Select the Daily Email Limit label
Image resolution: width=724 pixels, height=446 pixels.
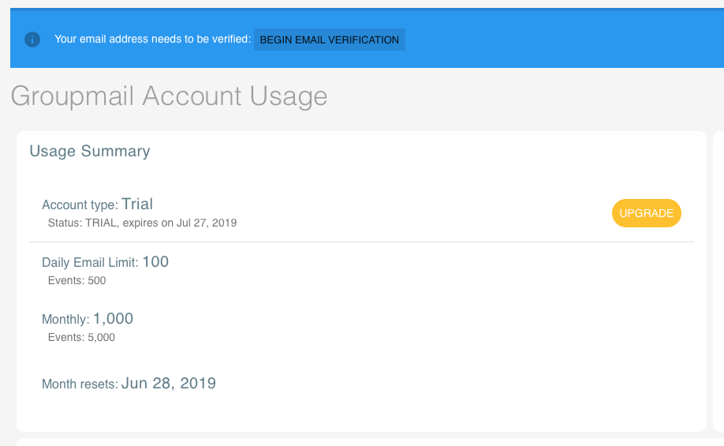[x=90, y=263]
